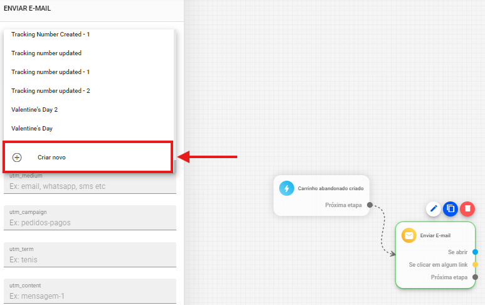Click the gray 'Próxima etapa' dot on email node
485x305 pixels.
pyautogui.click(x=475, y=277)
